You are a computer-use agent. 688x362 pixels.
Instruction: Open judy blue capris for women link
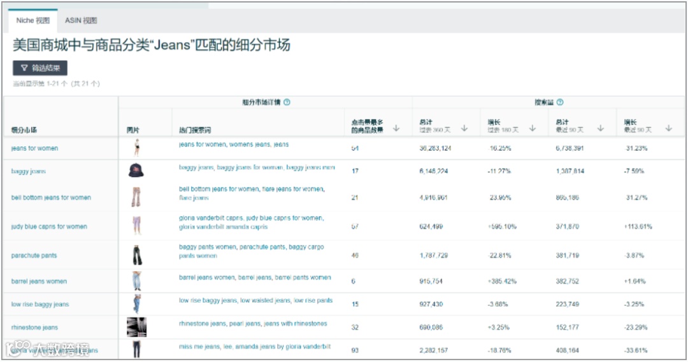pos(49,226)
